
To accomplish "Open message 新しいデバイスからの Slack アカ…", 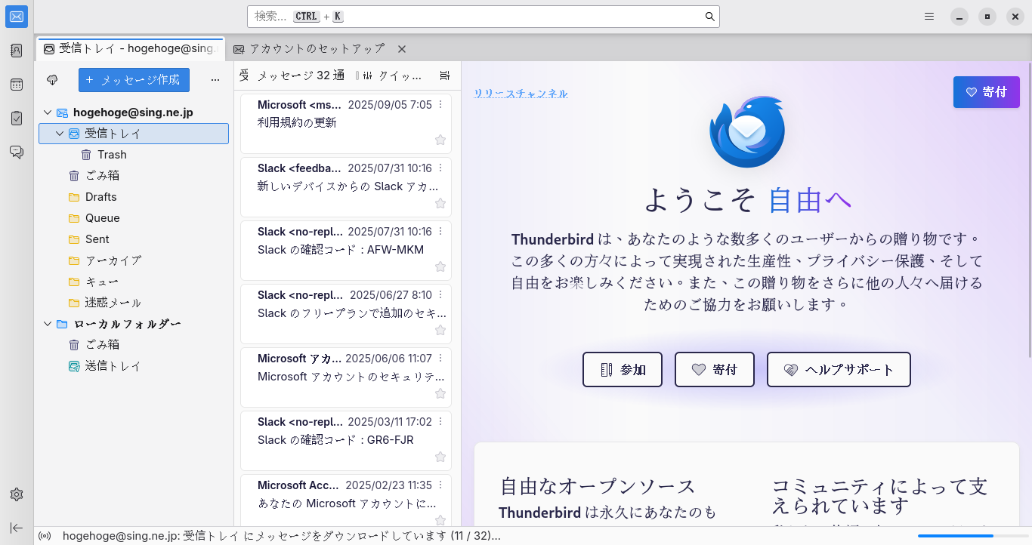I will coord(345,186).
